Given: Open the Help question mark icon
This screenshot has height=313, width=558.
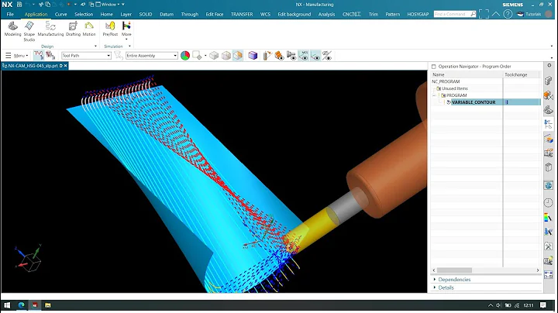Looking at the screenshot, I should pyautogui.click(x=508, y=14).
